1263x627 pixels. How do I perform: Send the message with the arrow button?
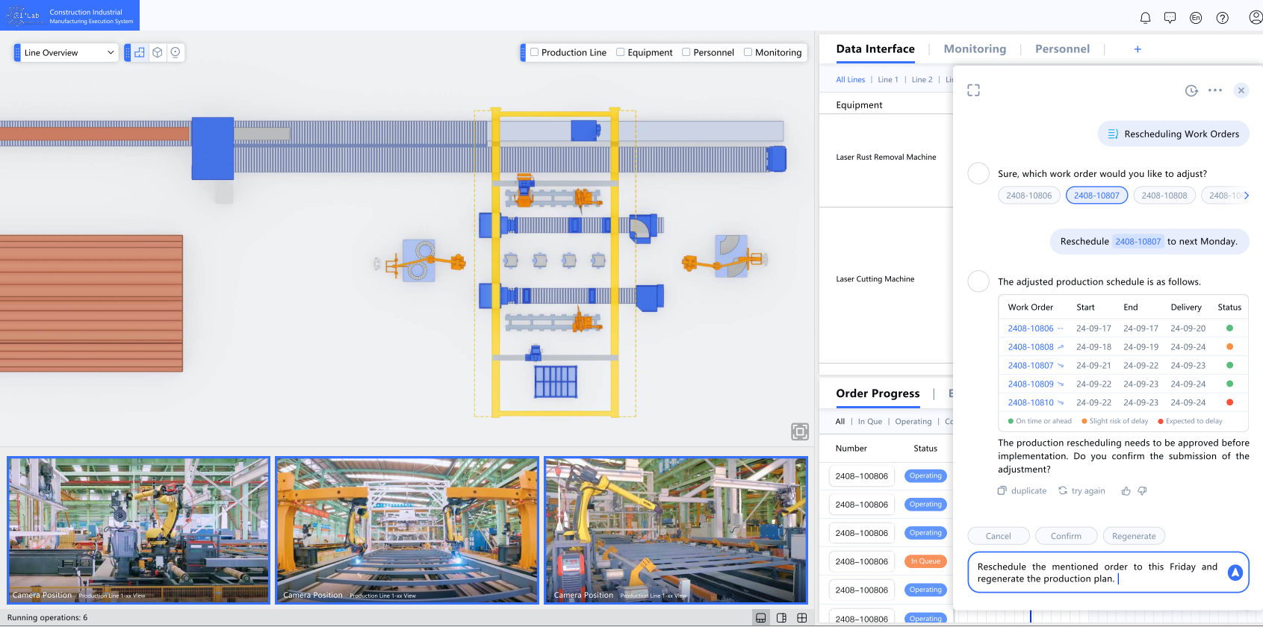pos(1235,573)
